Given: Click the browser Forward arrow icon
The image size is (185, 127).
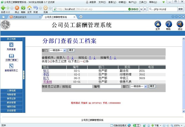Looking at the screenshot, I should point(8,8).
